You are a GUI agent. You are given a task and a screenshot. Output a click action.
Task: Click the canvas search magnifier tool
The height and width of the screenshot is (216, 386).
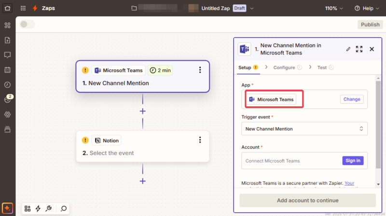64,209
